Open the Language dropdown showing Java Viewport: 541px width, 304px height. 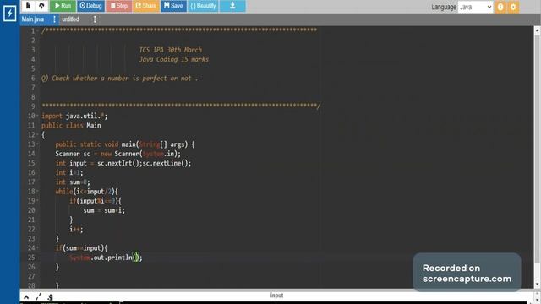coord(475,7)
